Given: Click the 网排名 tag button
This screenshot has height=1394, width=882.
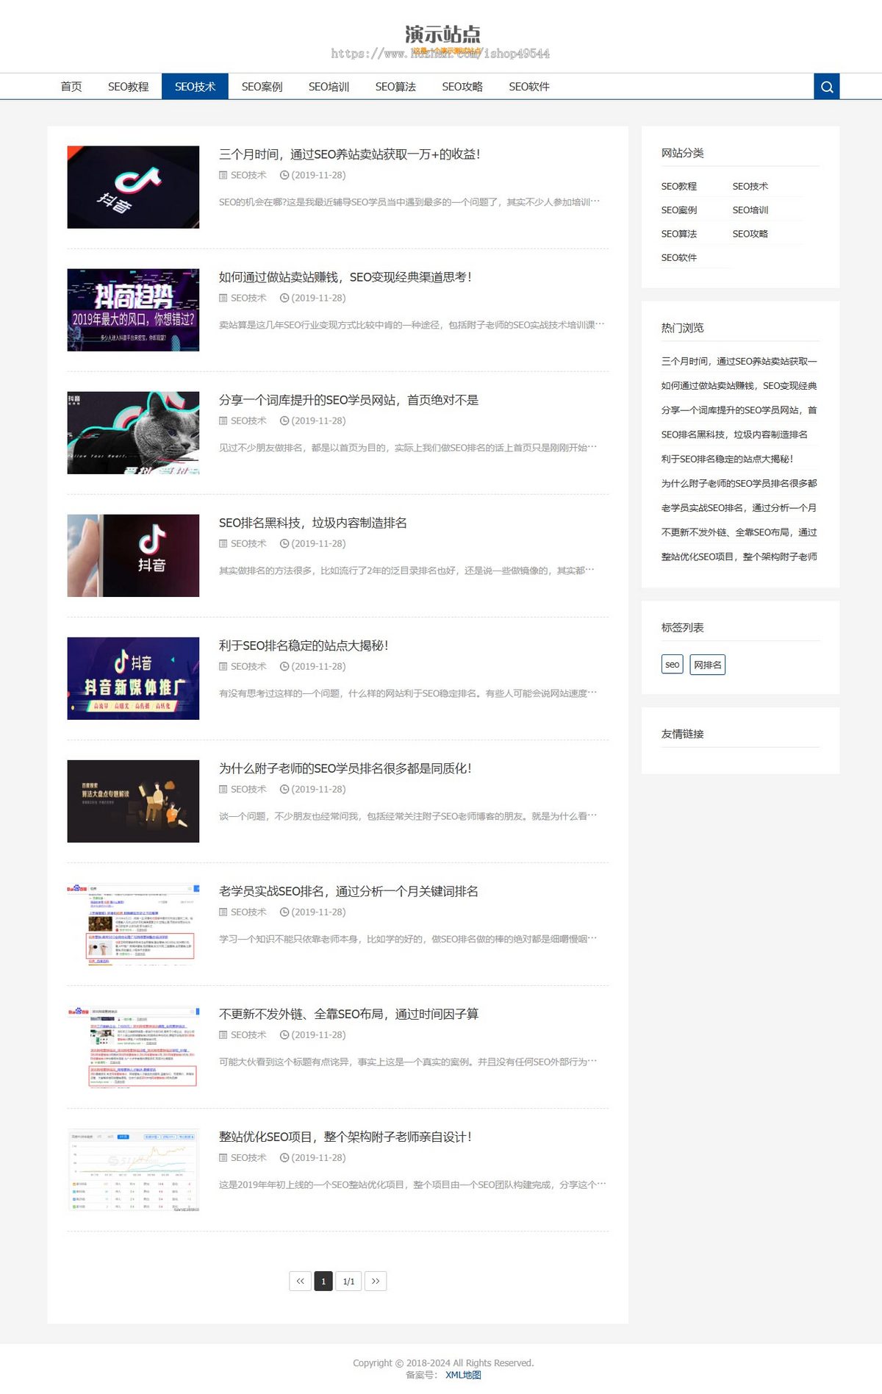Looking at the screenshot, I should point(708,665).
